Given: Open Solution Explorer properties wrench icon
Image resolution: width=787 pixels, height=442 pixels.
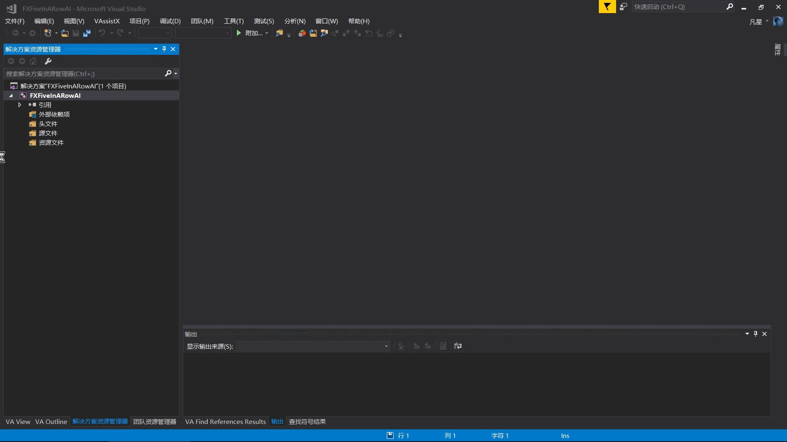Looking at the screenshot, I should (x=48, y=61).
